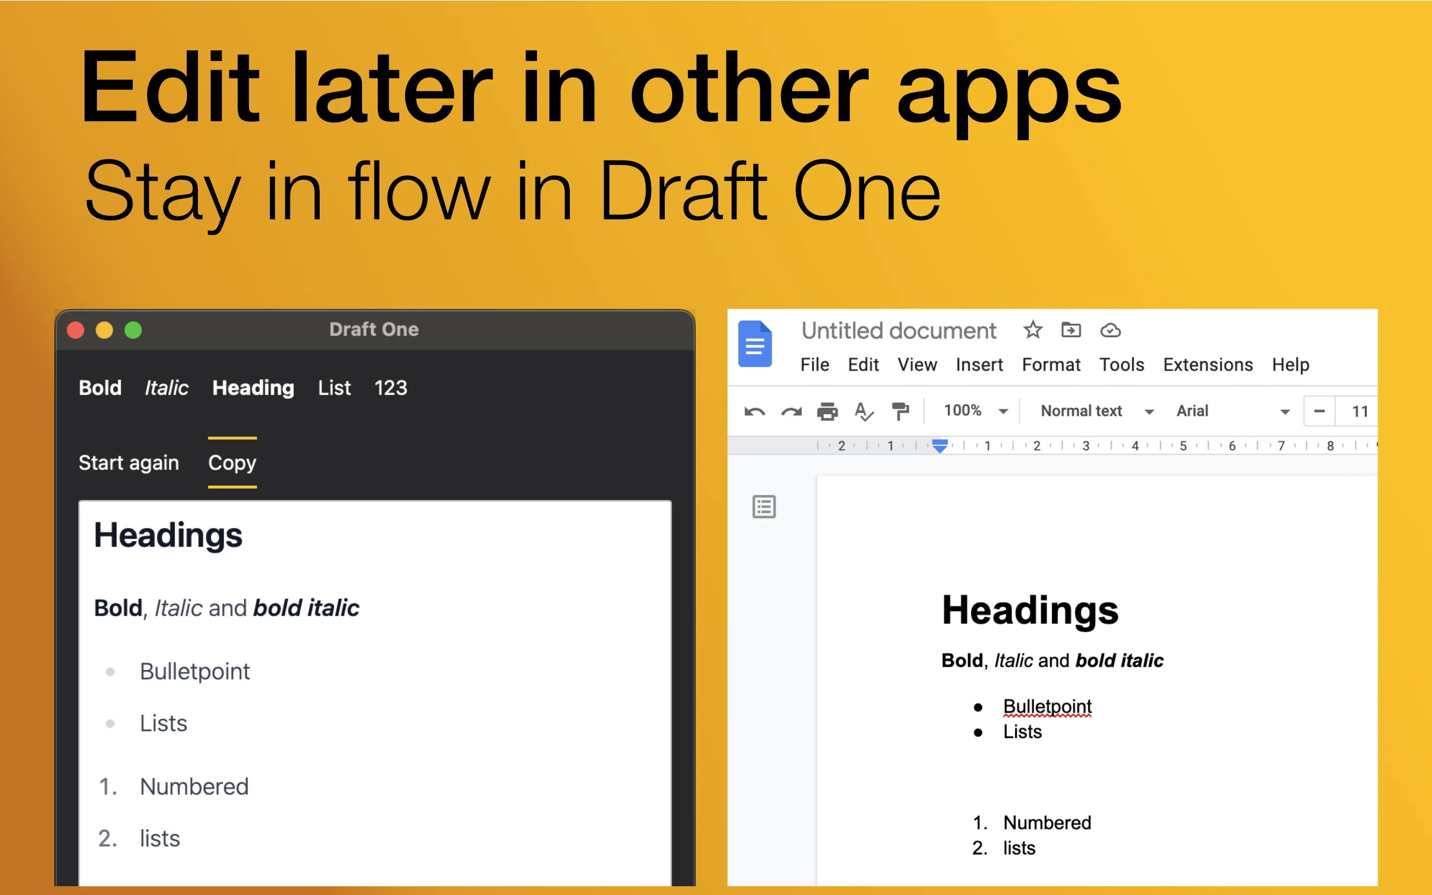This screenshot has width=1432, height=895.
Task: Apply Heading in Draft One
Action: [253, 388]
